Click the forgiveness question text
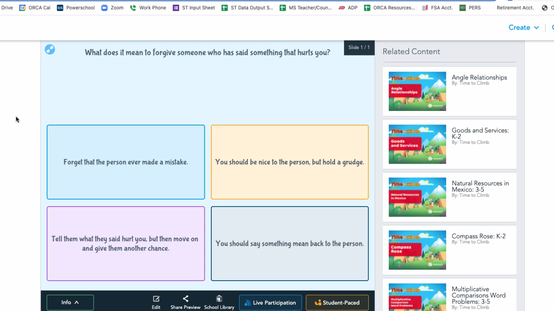This screenshot has width=554, height=311. 208,52
